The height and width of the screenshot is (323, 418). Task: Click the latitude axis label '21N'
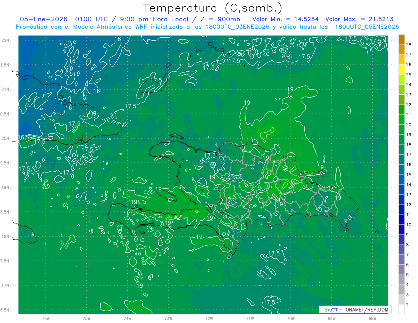(x=6, y=90)
